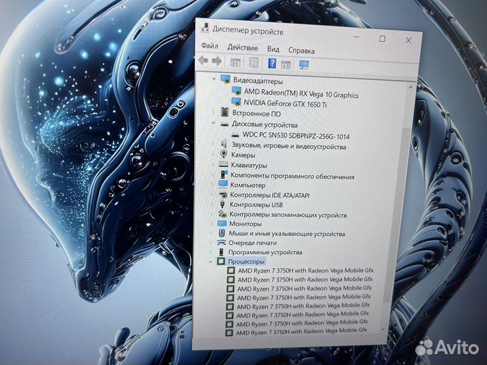Click the Встроенное ПО chip icon

[225, 112]
